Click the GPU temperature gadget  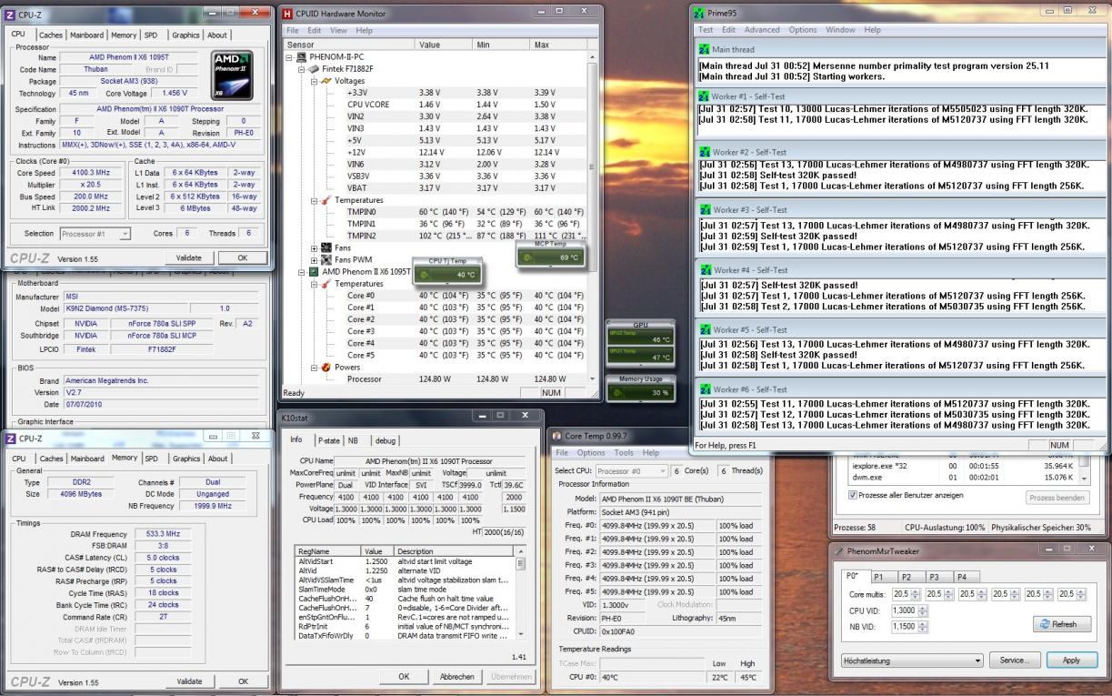point(639,343)
